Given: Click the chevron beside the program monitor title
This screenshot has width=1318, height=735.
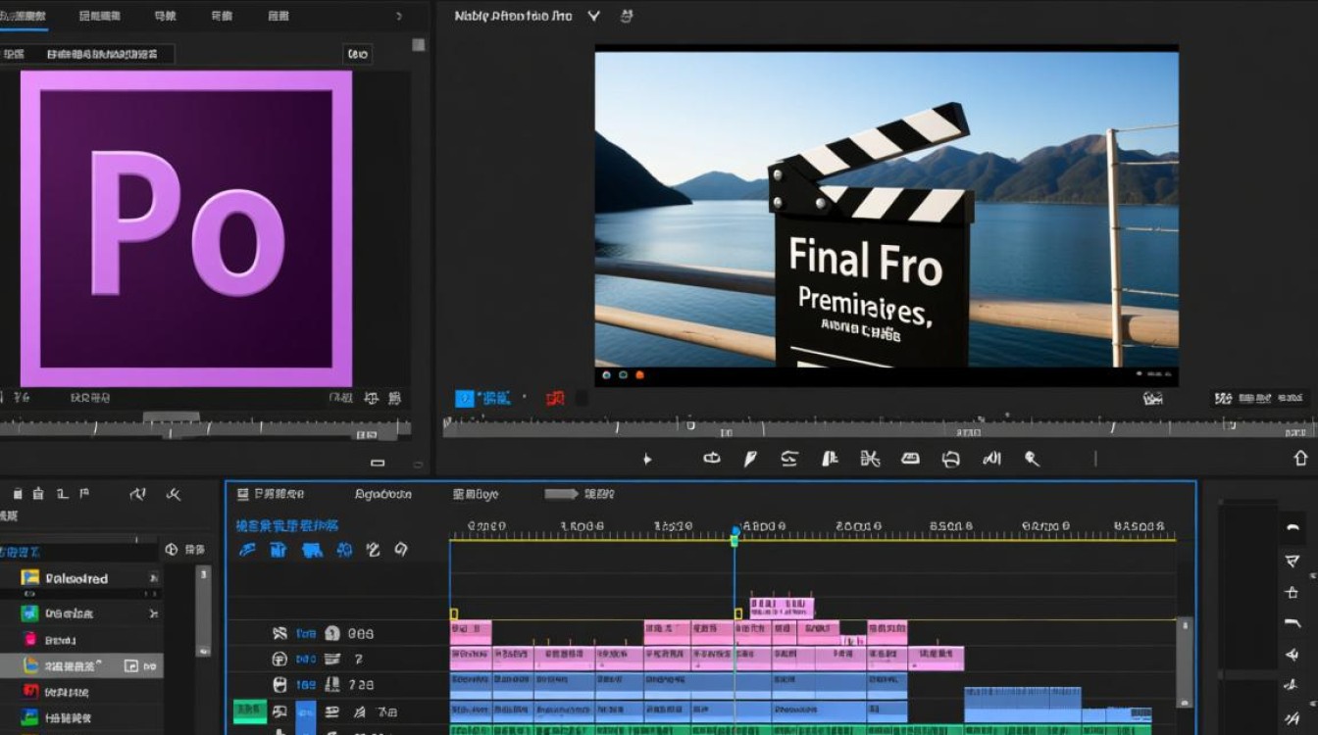Looking at the screenshot, I should [594, 16].
